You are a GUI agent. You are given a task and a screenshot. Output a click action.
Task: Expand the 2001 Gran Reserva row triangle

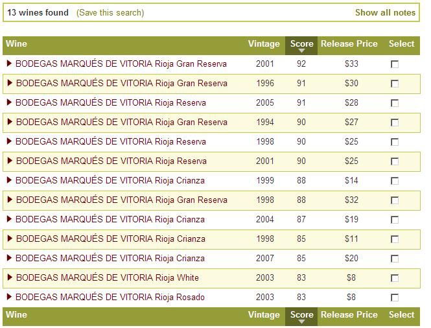pos(9,64)
